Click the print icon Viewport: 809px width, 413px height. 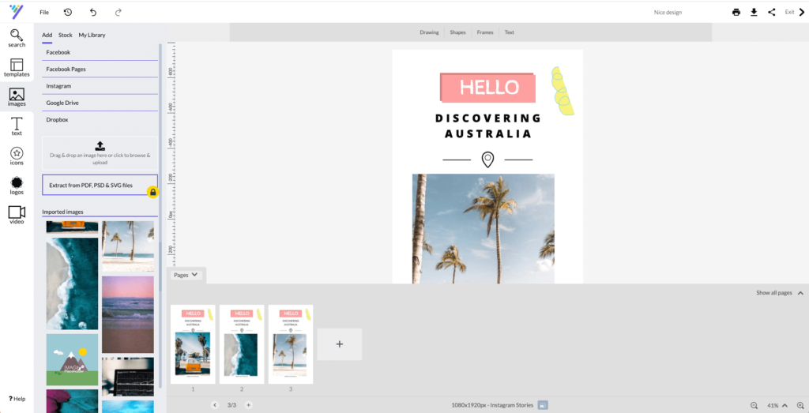(x=736, y=13)
